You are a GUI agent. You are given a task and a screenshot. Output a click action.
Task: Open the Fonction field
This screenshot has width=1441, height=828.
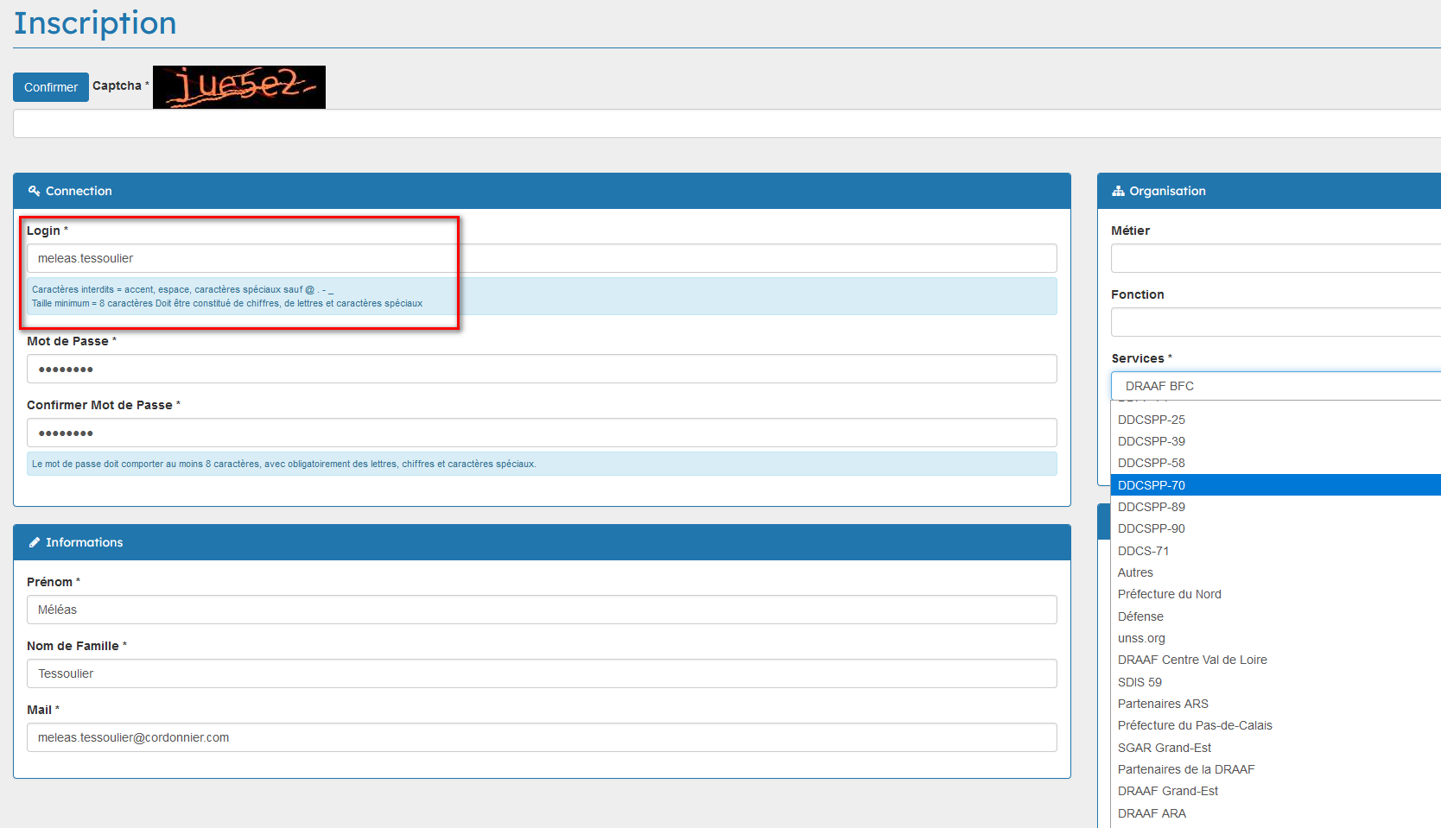coord(1275,322)
